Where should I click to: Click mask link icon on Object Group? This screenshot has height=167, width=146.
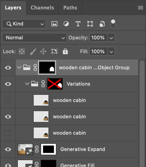[x=35, y=68]
